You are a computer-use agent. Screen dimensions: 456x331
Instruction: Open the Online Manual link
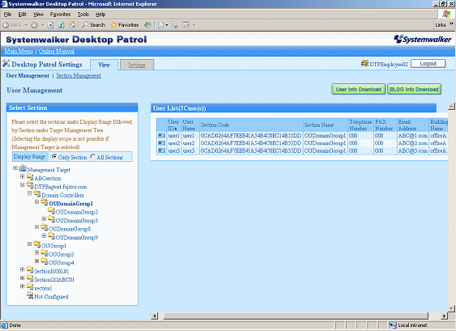(x=57, y=51)
